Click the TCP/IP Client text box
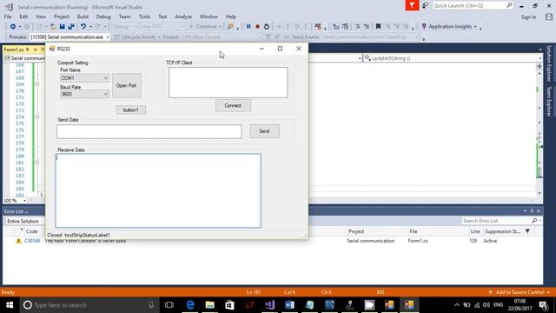 228,83
